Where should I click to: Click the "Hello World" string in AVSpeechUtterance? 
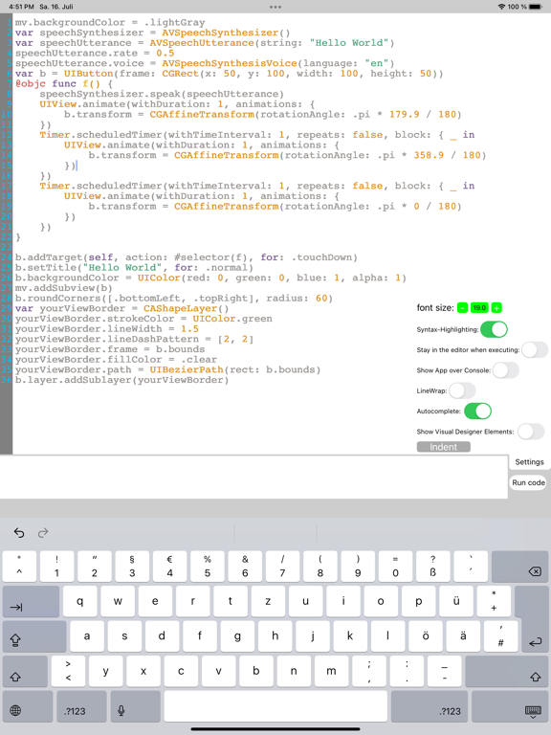pyautogui.click(x=348, y=43)
